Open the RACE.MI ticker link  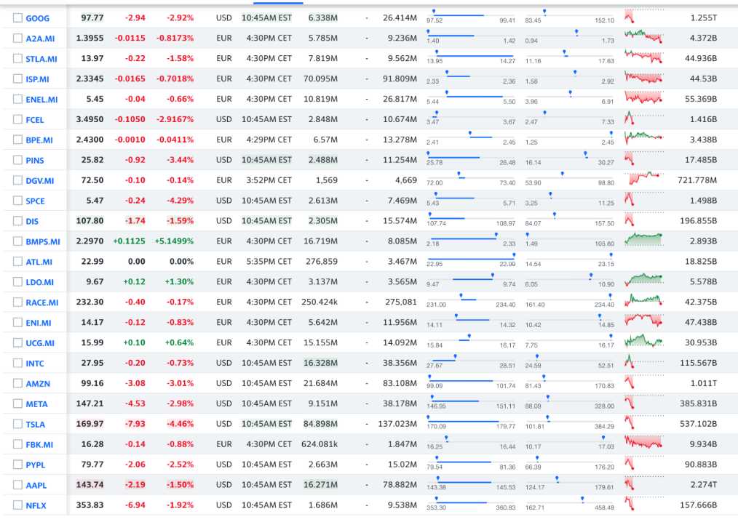pos(42,302)
